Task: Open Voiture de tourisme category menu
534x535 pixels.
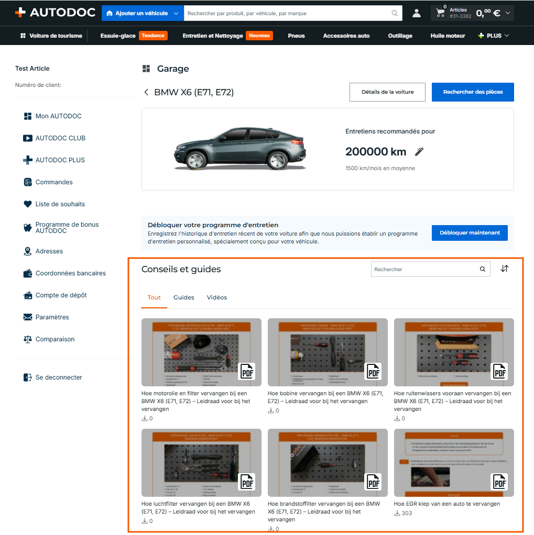Action: click(x=51, y=36)
